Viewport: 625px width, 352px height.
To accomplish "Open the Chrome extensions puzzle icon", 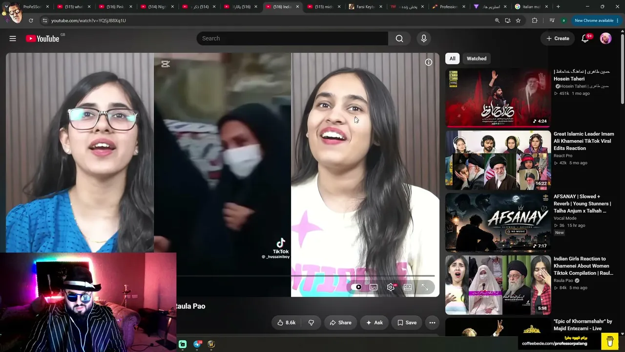I will tap(535, 21).
